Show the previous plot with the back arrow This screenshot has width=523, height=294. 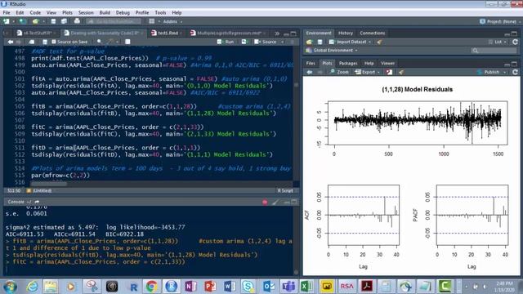pos(310,72)
